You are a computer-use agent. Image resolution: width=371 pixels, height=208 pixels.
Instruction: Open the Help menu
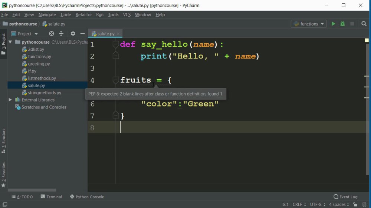coord(160,15)
